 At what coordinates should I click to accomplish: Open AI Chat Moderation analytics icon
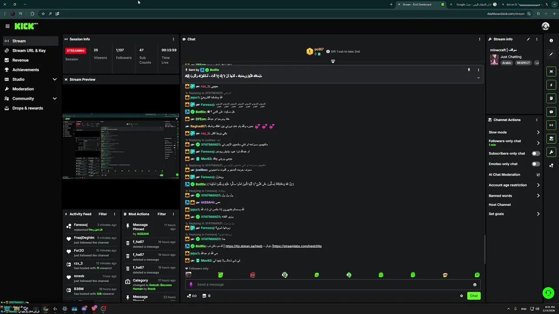[538, 174]
